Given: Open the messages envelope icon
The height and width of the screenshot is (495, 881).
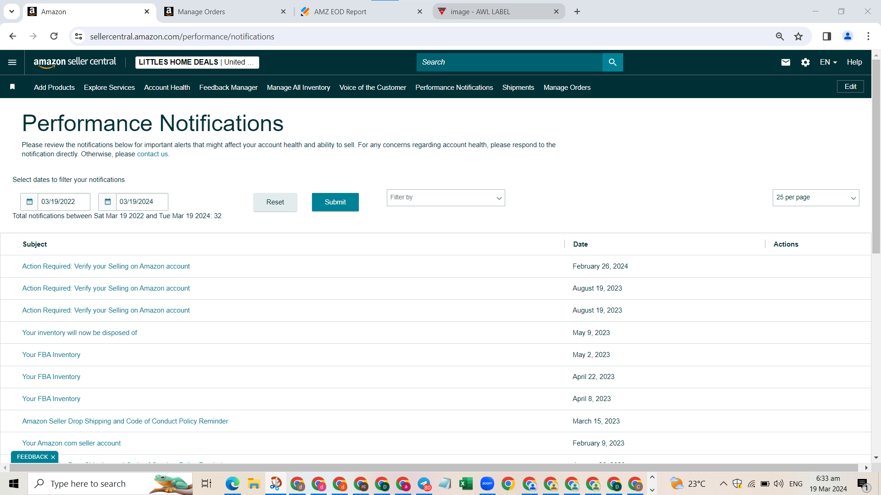Looking at the screenshot, I should (786, 62).
